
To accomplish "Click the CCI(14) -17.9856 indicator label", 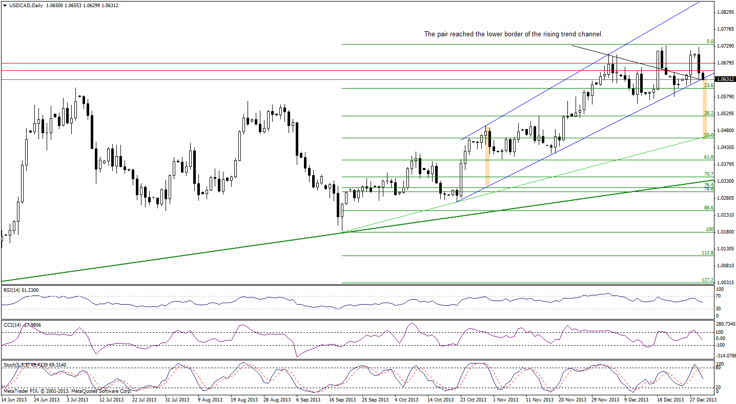I will (x=23, y=325).
